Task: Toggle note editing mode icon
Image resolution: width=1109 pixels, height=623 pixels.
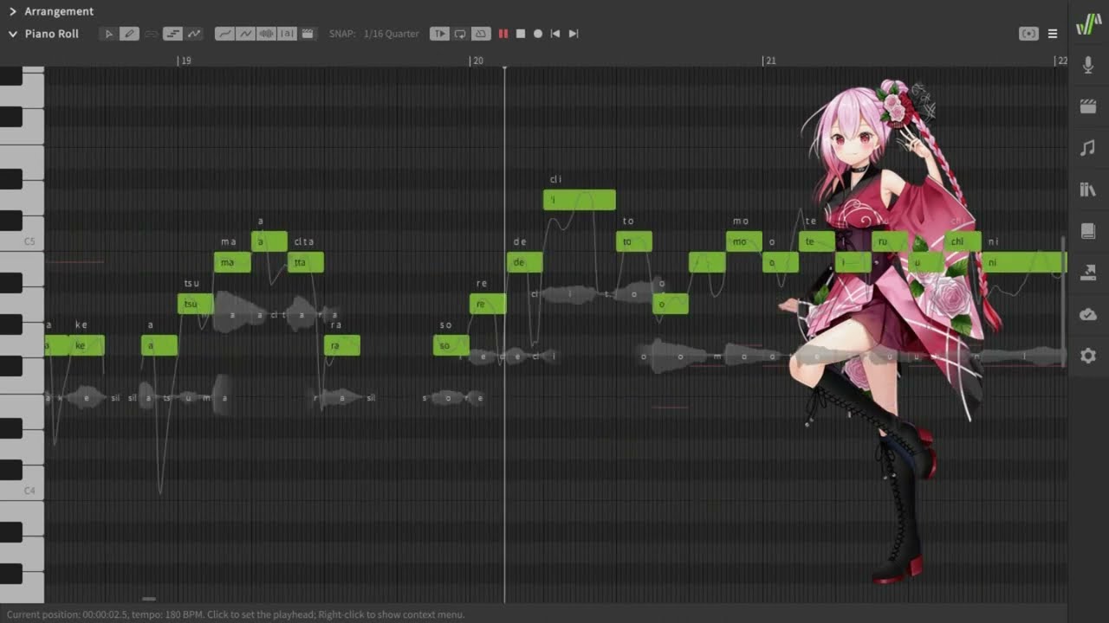Action: (172, 34)
